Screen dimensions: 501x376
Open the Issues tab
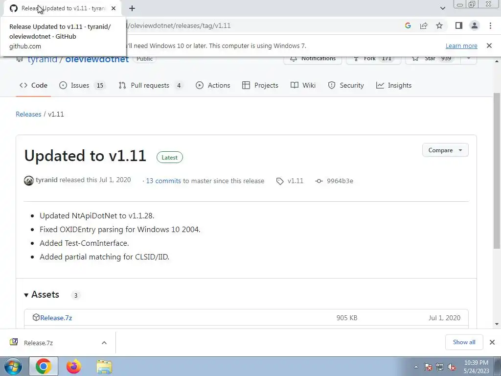point(82,85)
